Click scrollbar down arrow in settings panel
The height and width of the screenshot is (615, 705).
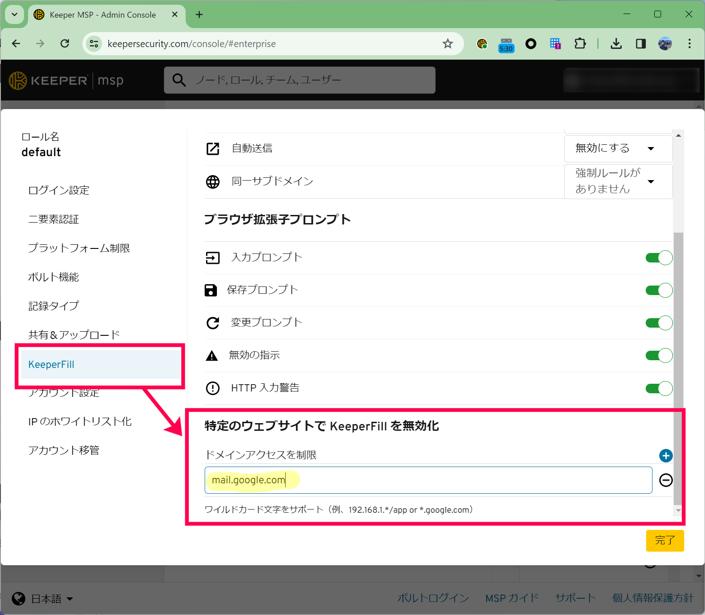[x=678, y=510]
